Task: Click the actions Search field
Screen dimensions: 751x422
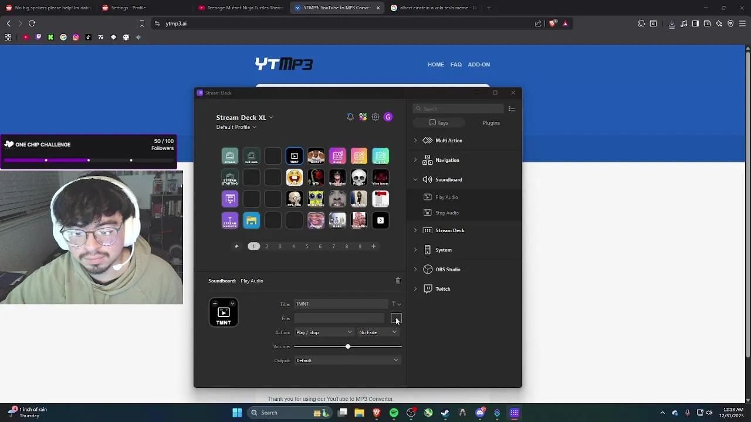Action: click(458, 108)
